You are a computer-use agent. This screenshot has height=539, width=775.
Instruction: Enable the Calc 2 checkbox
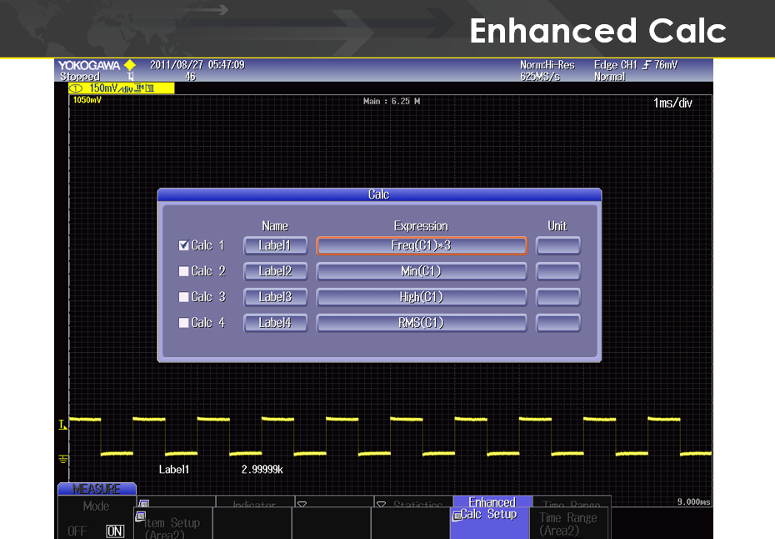[x=183, y=271]
